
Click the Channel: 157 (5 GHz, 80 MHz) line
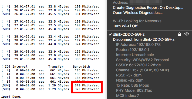click(x=143, y=70)
